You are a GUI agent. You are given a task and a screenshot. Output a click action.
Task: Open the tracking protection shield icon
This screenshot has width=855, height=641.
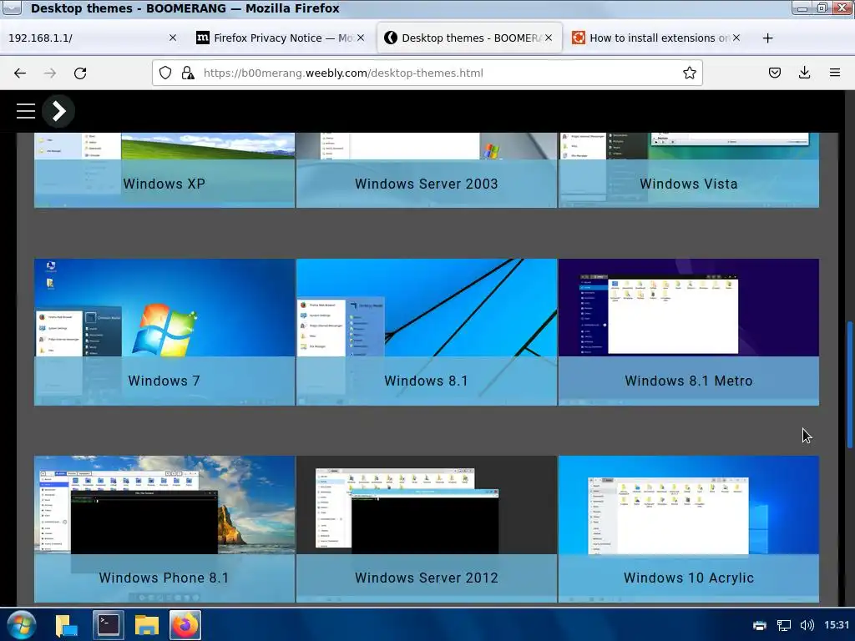click(165, 73)
